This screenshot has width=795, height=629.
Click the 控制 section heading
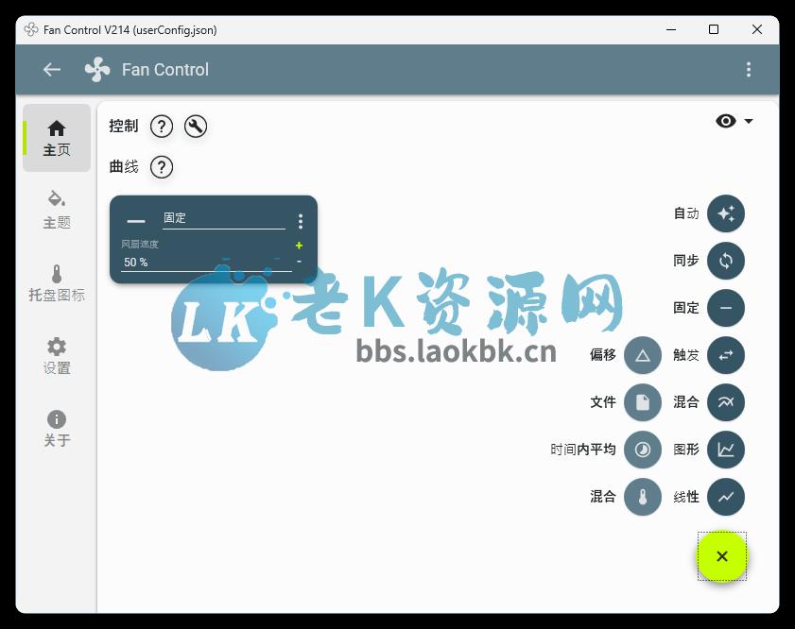point(124,127)
